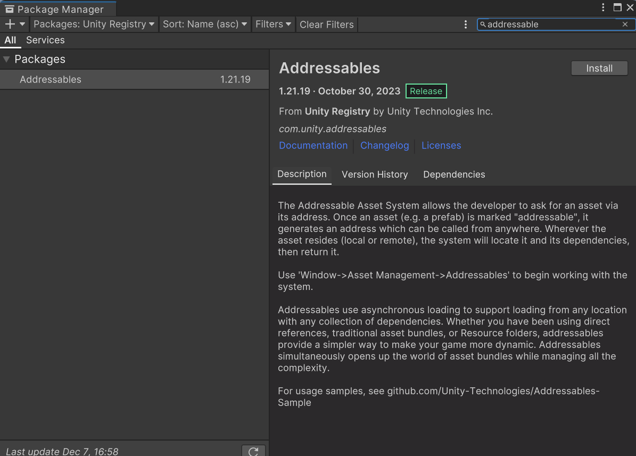Open the window kebab menu icon

pyautogui.click(x=603, y=7)
